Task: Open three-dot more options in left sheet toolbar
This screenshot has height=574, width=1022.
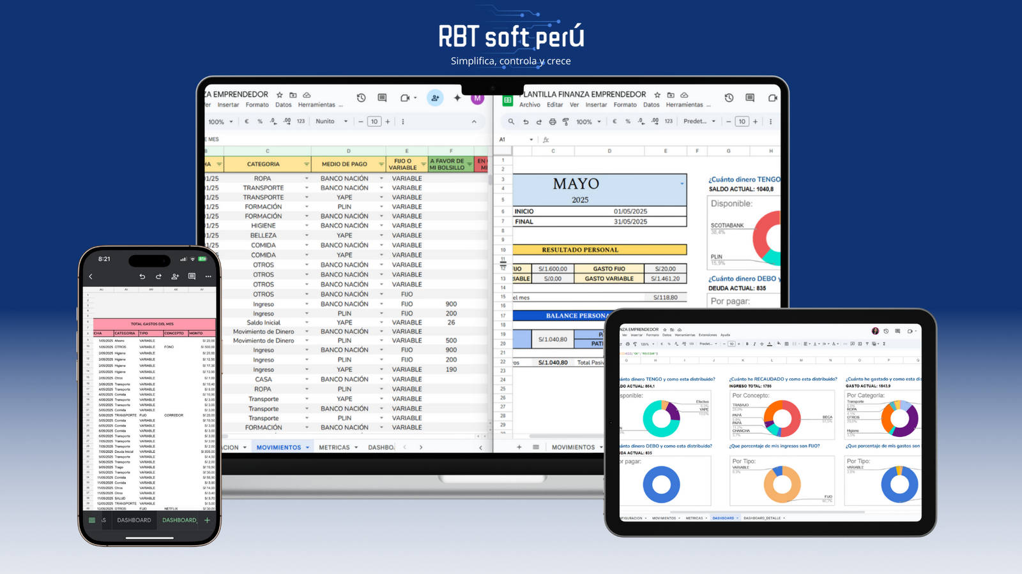Action: click(402, 121)
